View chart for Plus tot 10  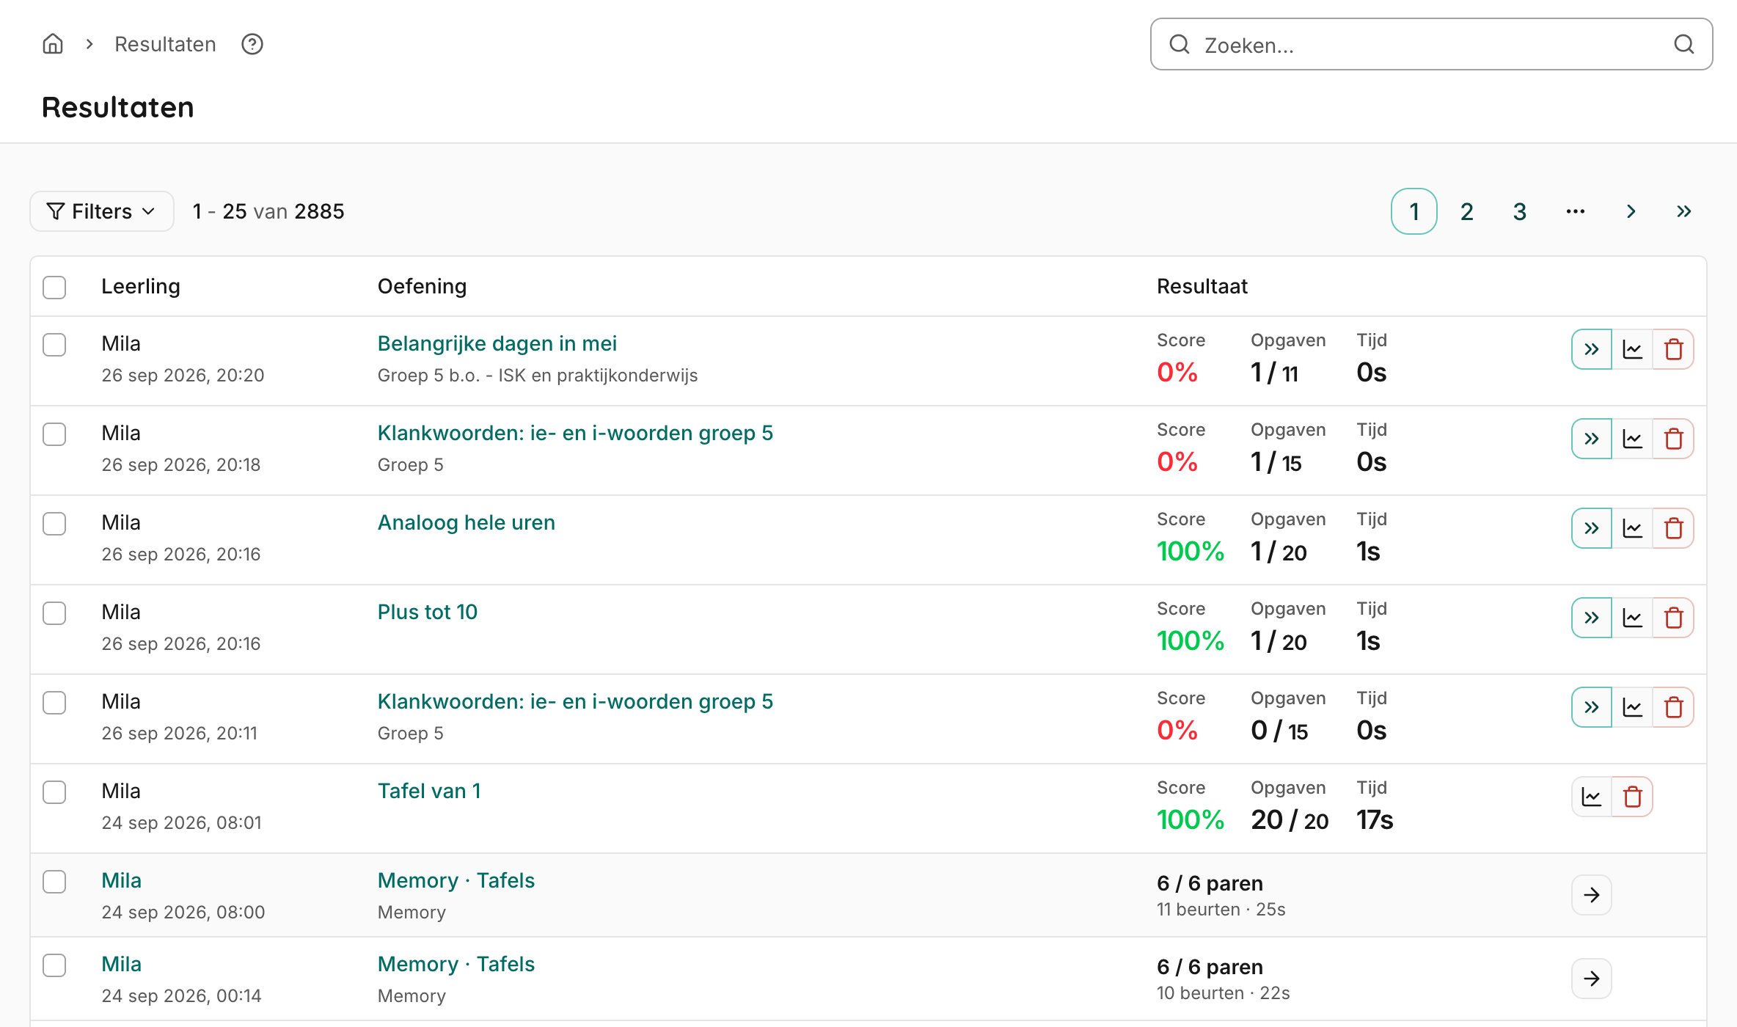[x=1633, y=618]
